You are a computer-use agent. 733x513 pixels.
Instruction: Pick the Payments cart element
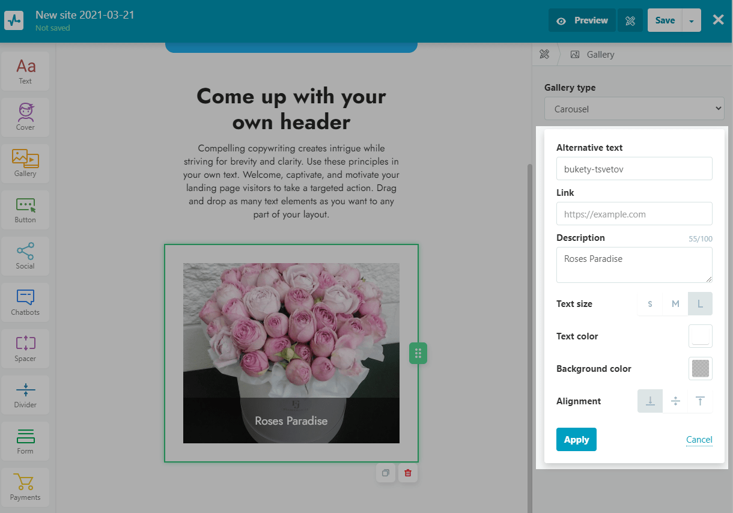click(25, 487)
